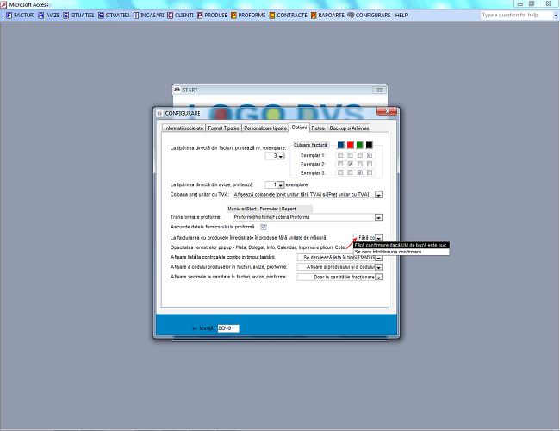Pick the blue invoice color swatch
The height and width of the screenshot is (431, 560).
point(340,145)
